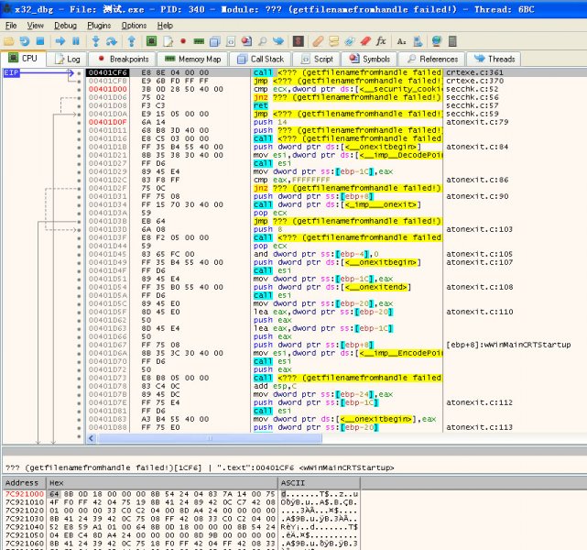Click the ASCII column header in dump

320,483
